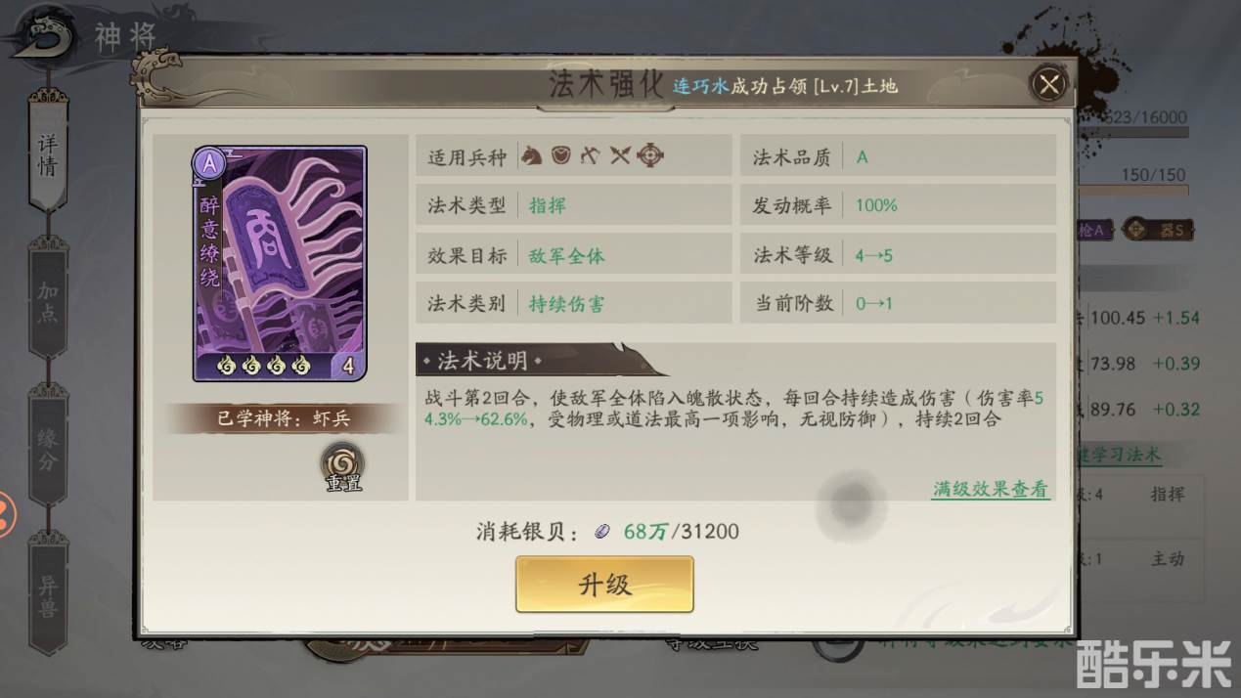Select the 醉意缭绕 spell card
Screen dimensions: 1241x698
tap(281, 263)
